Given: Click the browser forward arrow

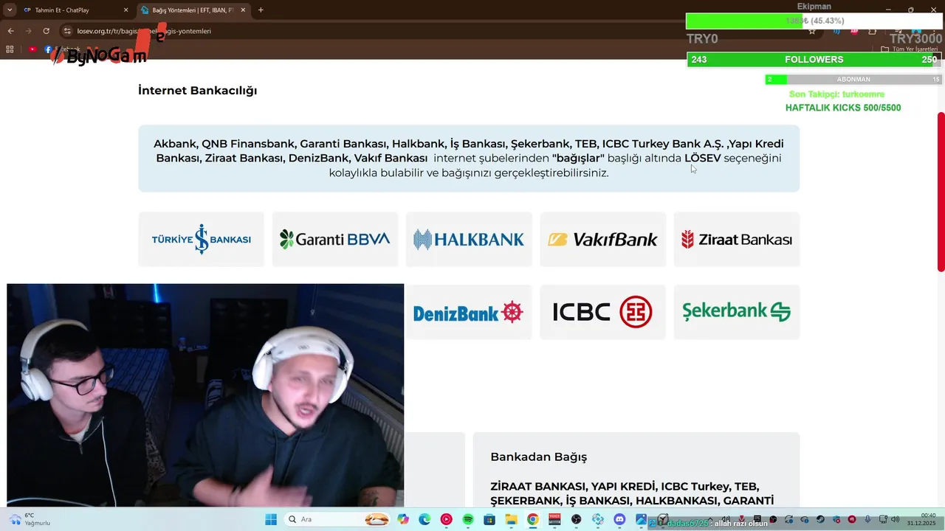Looking at the screenshot, I should pos(28,31).
